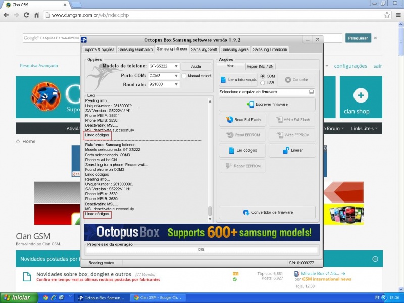Open Baud rate dropdown
This screenshot has height=303, width=404.
click(x=176, y=84)
